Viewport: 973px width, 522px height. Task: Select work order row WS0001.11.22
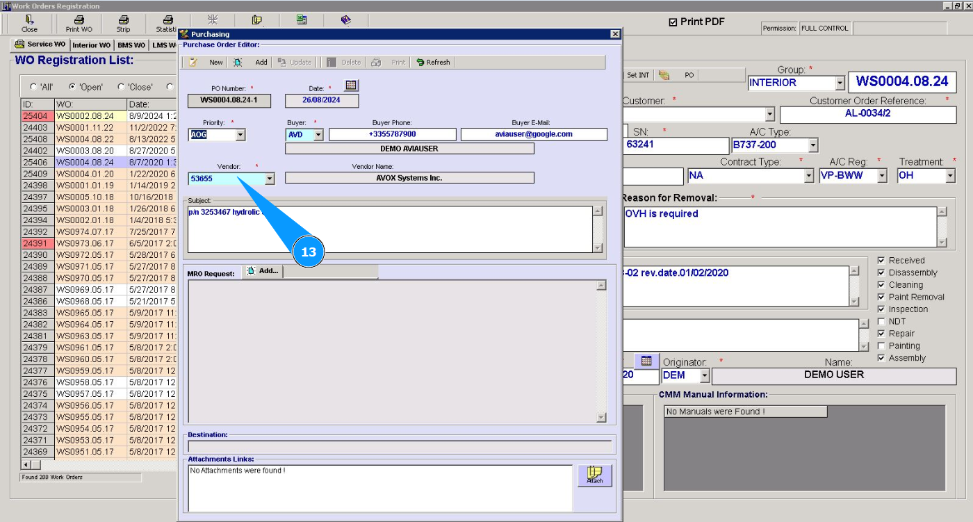[98, 128]
